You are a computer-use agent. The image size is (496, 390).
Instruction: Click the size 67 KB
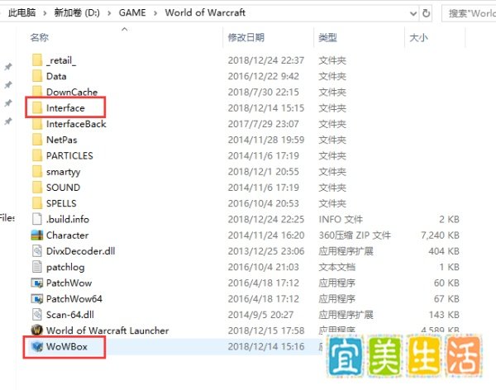(446, 298)
